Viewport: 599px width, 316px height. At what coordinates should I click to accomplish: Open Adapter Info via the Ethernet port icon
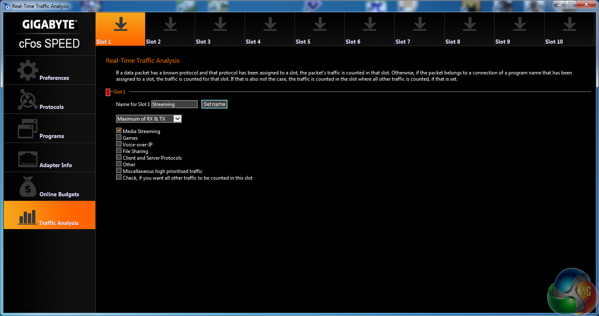(28, 159)
